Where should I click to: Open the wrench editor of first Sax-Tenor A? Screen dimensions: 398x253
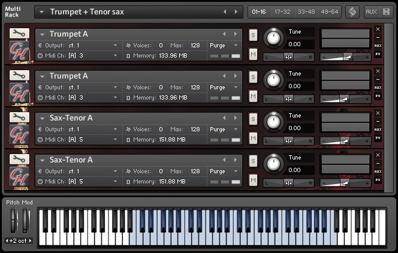click(19, 117)
